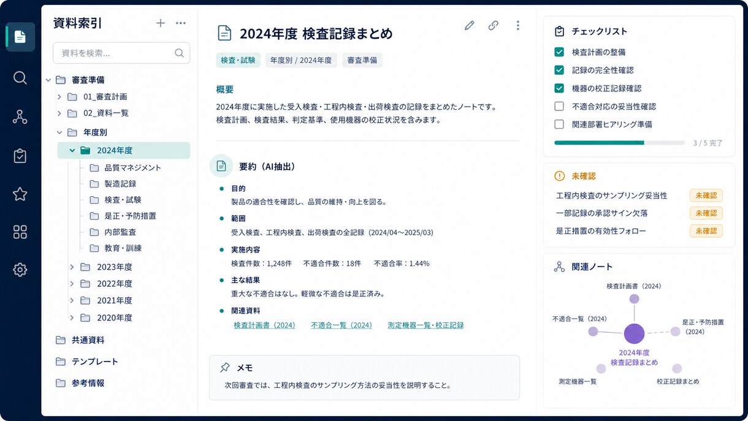Image resolution: width=748 pixels, height=421 pixels.
Task: Expand the 2020年度 folder
Action: tap(72, 317)
